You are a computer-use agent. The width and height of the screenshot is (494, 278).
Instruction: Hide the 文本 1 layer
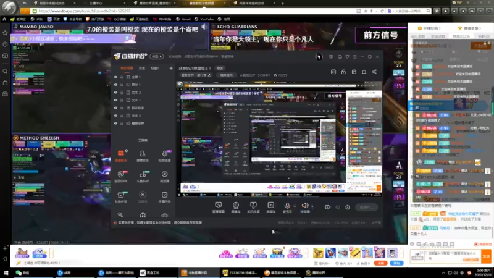pyautogui.click(x=115, y=100)
